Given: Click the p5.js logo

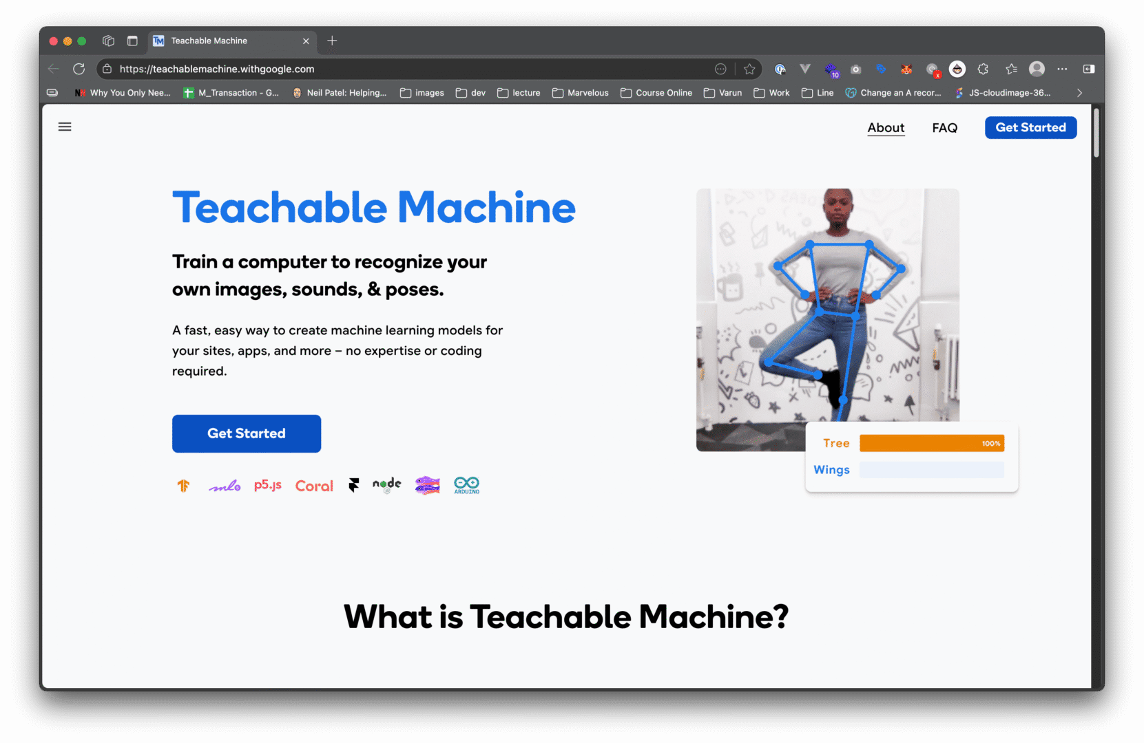Looking at the screenshot, I should [267, 486].
